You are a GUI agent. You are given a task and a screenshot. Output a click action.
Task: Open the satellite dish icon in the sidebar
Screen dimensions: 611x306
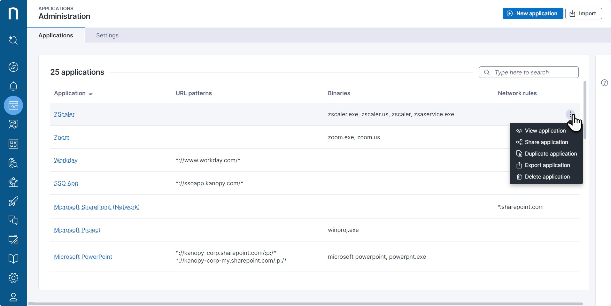coord(13,182)
